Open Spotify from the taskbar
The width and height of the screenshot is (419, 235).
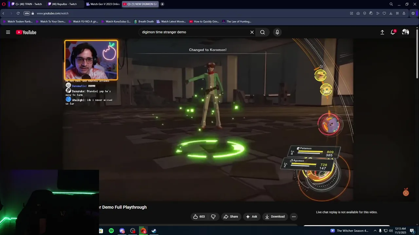111,231
